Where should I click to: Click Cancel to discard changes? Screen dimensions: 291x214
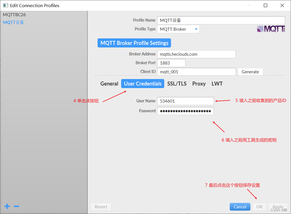coord(240,207)
